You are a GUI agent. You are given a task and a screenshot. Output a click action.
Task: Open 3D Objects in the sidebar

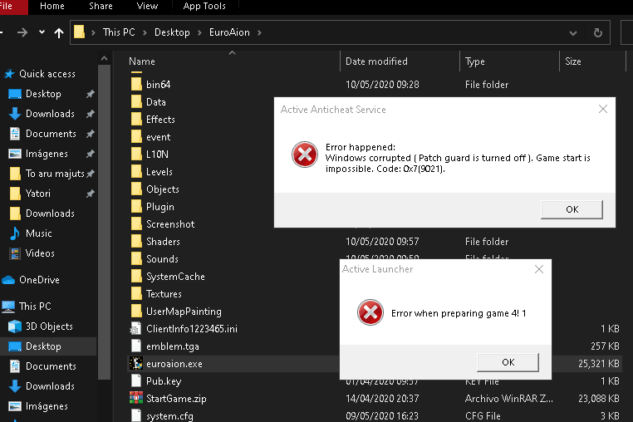(x=48, y=326)
